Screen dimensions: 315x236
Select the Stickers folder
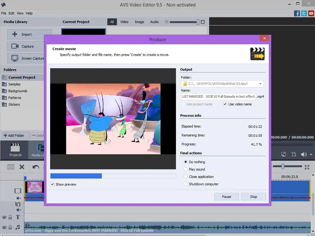(x=14, y=104)
